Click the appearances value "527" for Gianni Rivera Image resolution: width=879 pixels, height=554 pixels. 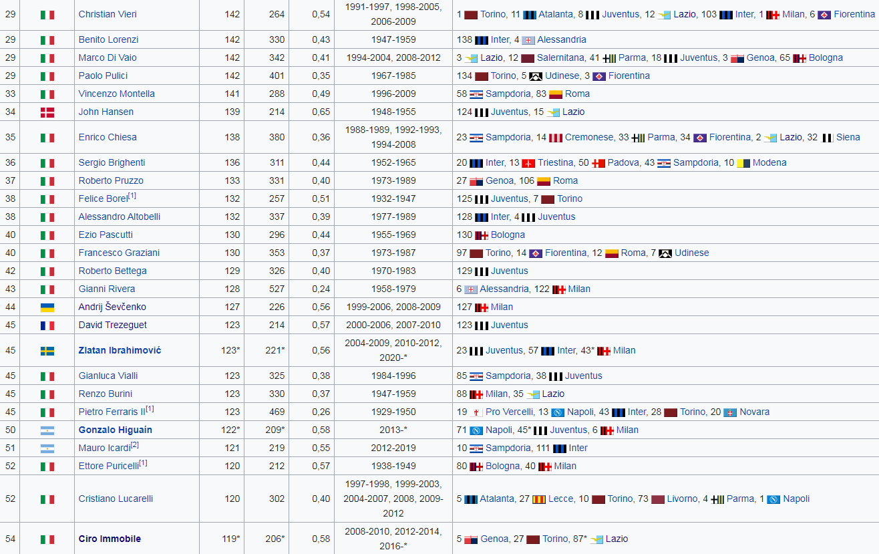(x=277, y=289)
